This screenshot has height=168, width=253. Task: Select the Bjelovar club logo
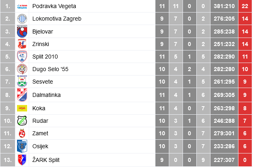pyautogui.click(x=22, y=31)
